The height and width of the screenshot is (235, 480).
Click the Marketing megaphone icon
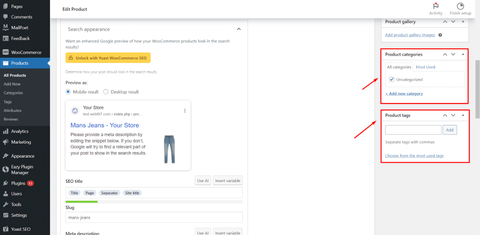(x=5, y=142)
